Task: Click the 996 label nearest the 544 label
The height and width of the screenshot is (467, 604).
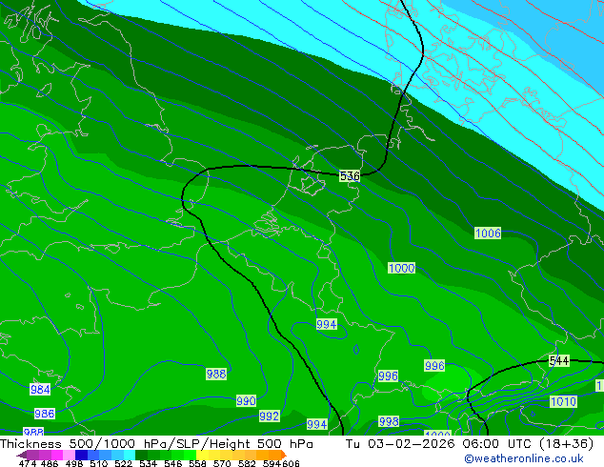Action: point(434,365)
